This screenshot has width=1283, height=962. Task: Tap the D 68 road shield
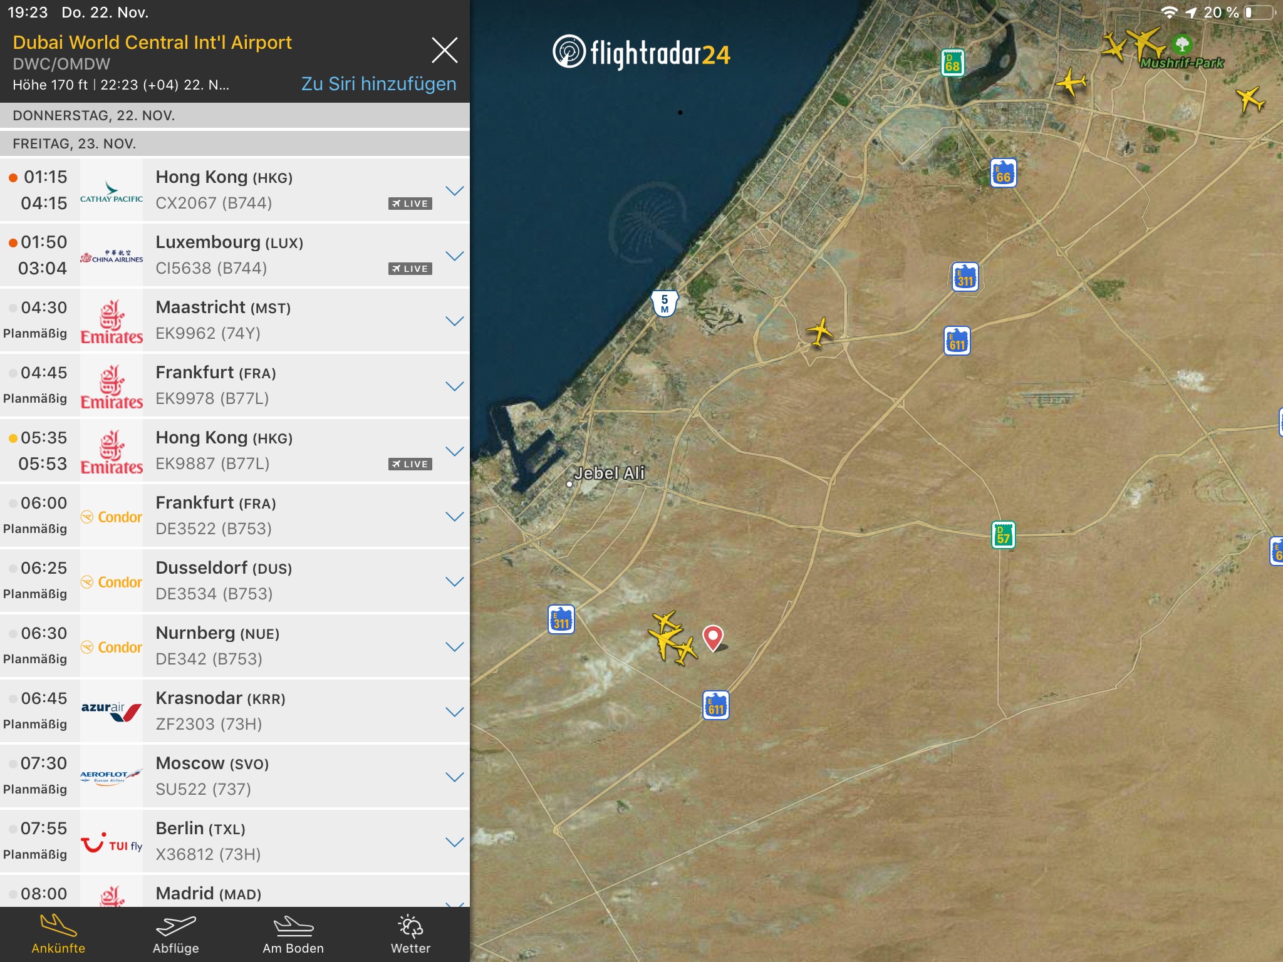pyautogui.click(x=952, y=63)
